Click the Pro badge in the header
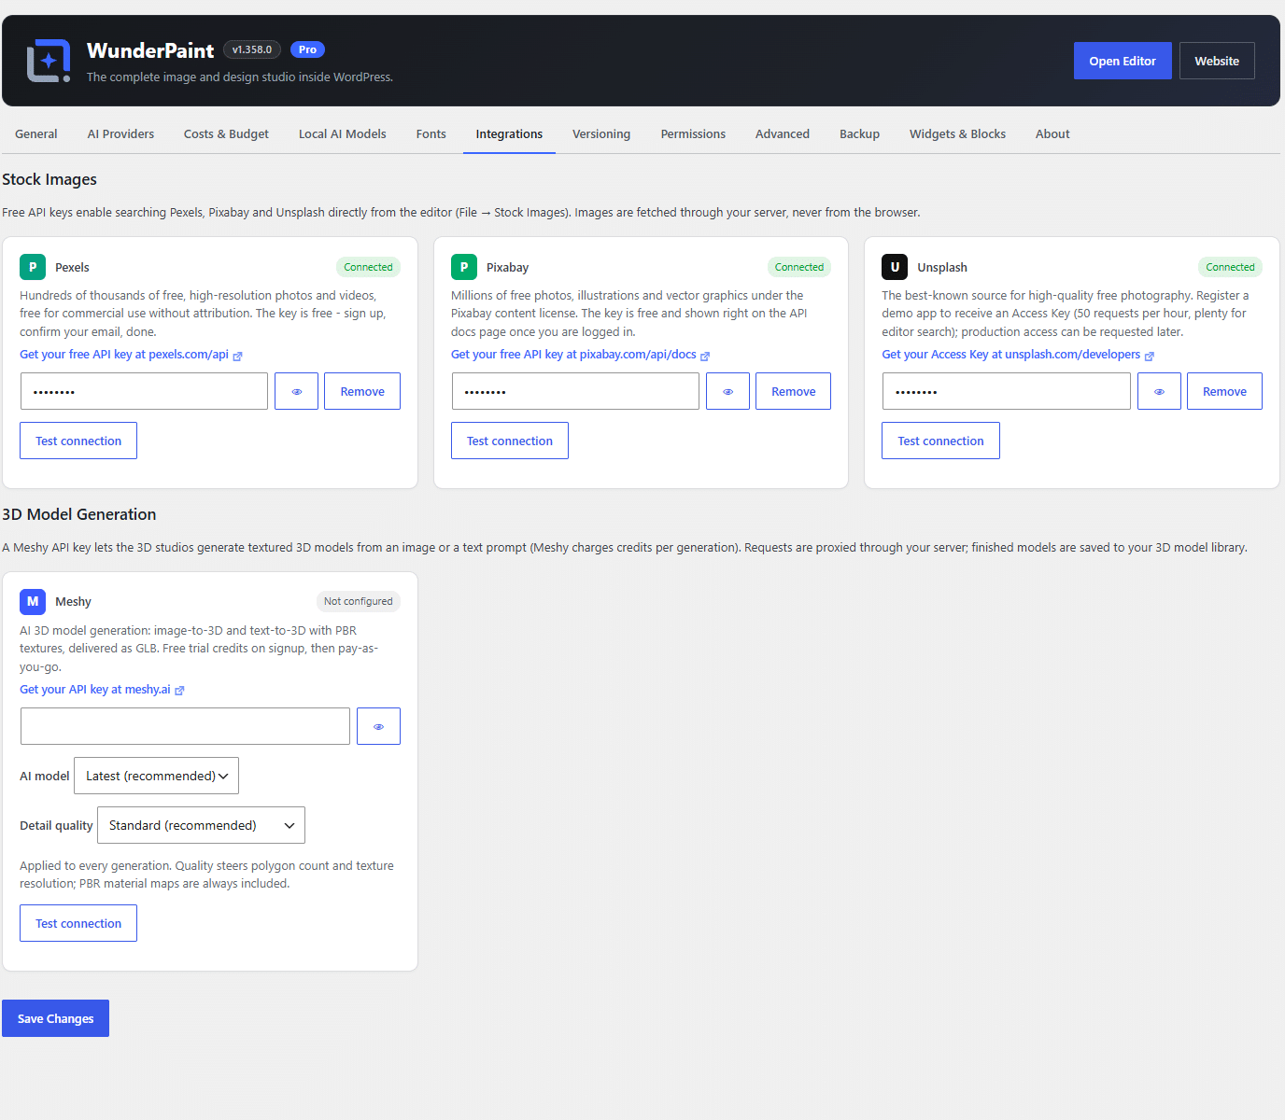 (307, 49)
